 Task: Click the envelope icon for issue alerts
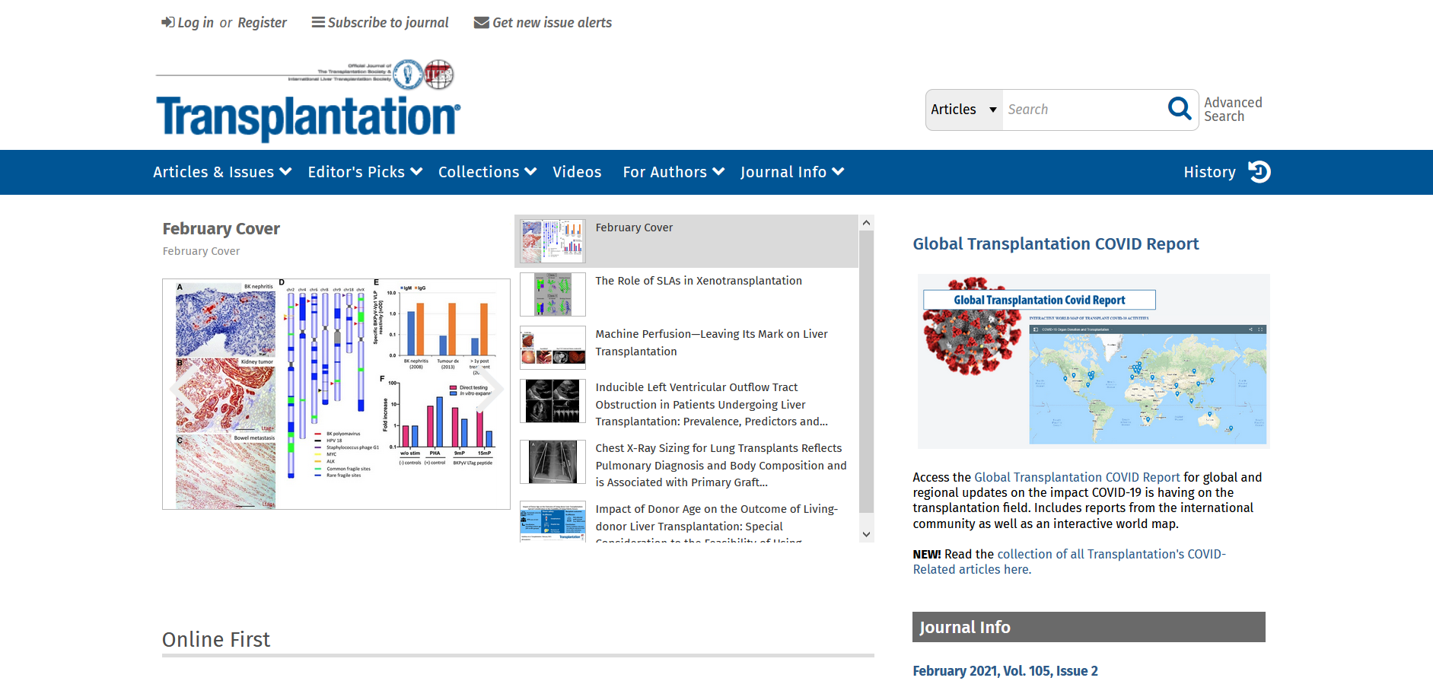click(x=481, y=22)
